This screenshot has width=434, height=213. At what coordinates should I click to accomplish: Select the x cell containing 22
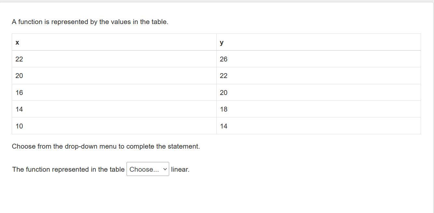point(19,59)
